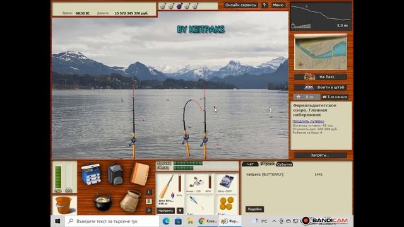
Task: Click the Подробно button
Action: pyautogui.click(x=254, y=209)
